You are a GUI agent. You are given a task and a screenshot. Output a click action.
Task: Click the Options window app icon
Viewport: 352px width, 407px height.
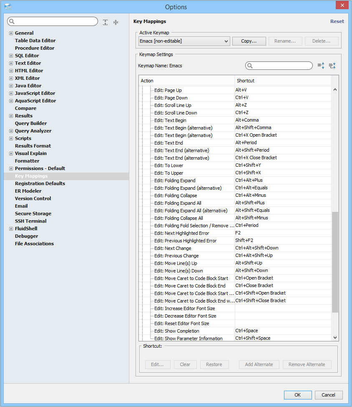click(8, 7)
